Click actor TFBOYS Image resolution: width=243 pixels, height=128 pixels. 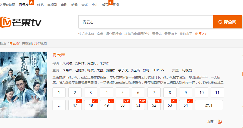tap(158, 70)
